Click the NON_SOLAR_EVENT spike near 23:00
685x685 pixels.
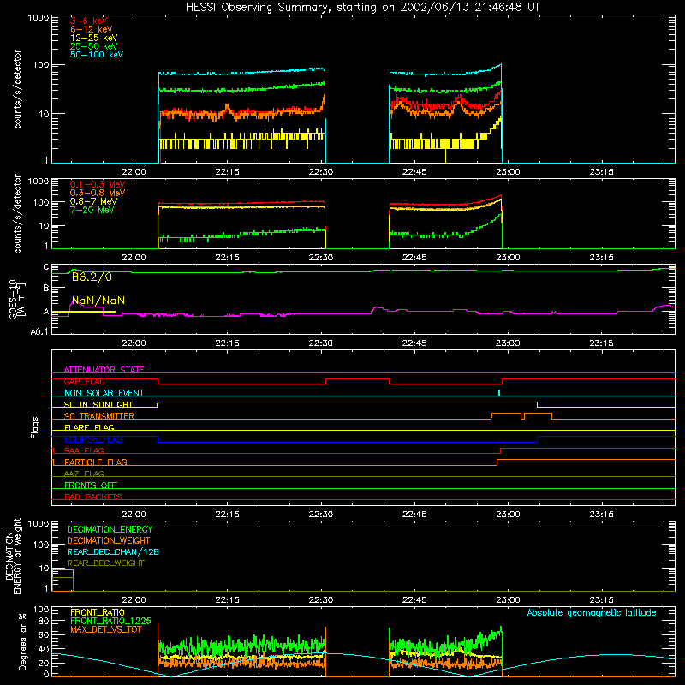pos(499,392)
